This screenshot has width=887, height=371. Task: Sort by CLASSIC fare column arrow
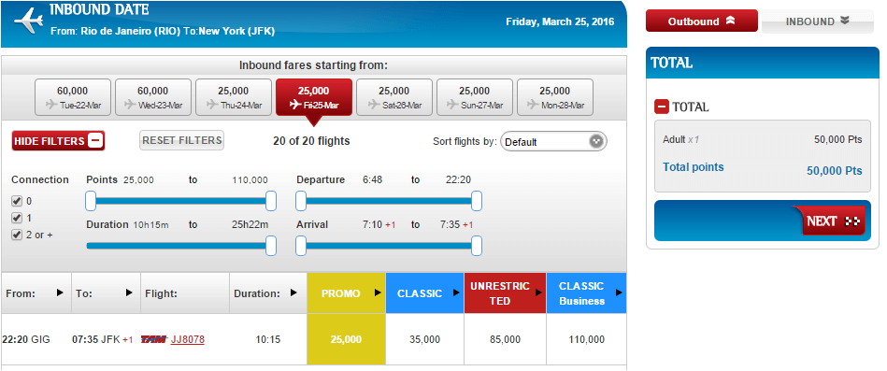(x=456, y=293)
